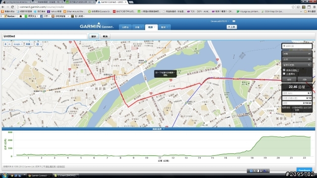The image size is (317, 178).
Task: Click the browser forward arrow
Action: tap(7, 7)
